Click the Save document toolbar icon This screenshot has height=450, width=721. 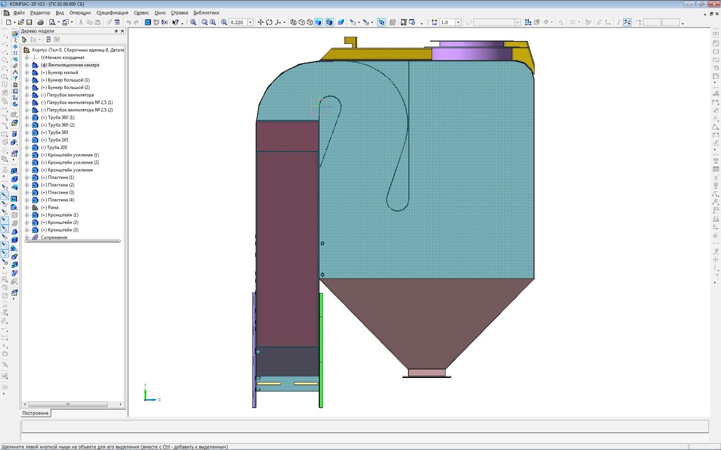click(x=29, y=22)
